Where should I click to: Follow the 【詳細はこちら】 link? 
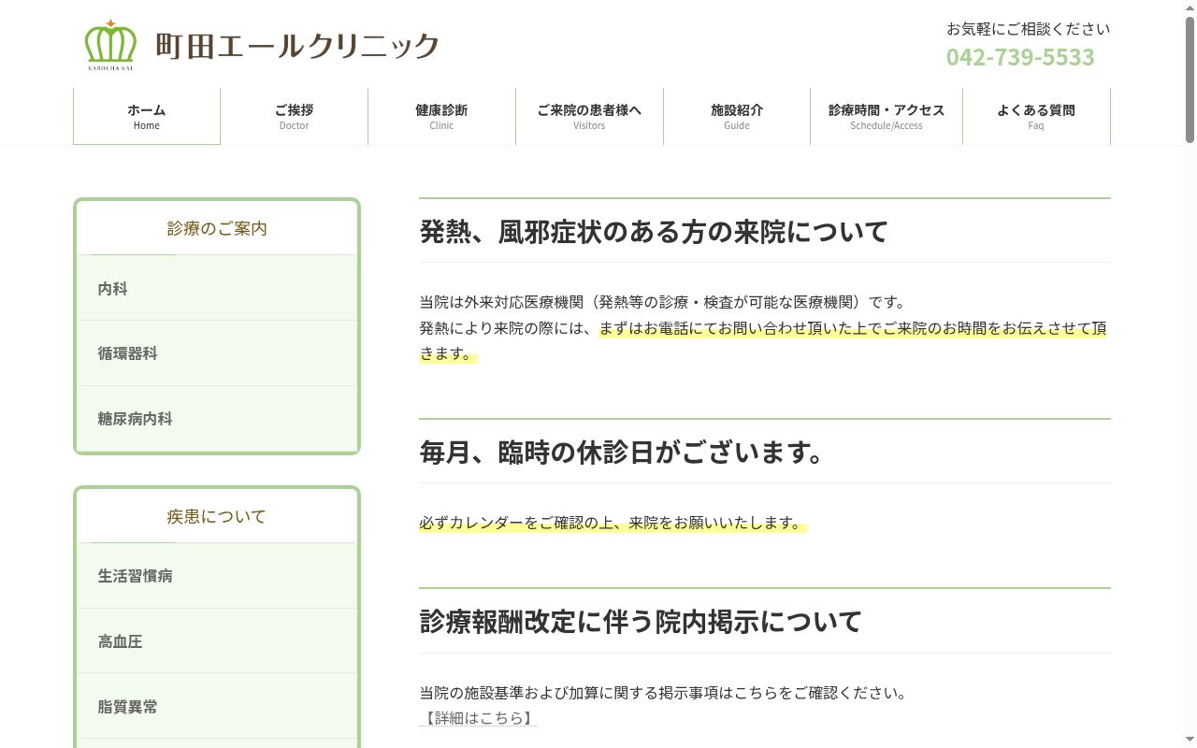click(478, 718)
